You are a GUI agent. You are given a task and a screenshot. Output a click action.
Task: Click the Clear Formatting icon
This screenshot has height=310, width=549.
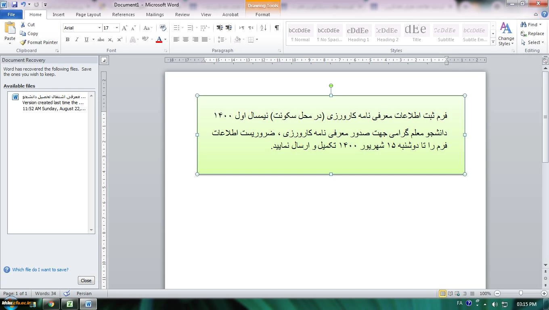(163, 28)
